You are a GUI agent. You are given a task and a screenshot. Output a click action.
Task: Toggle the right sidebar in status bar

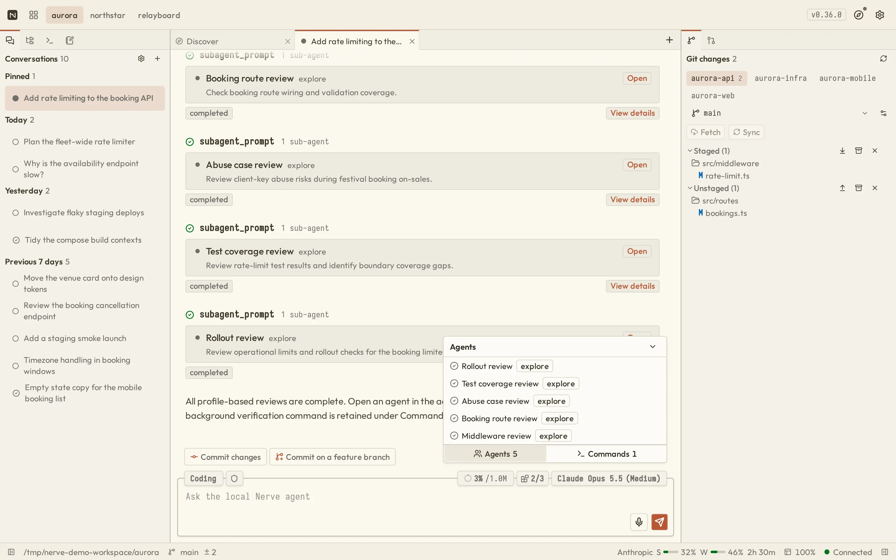(x=884, y=552)
